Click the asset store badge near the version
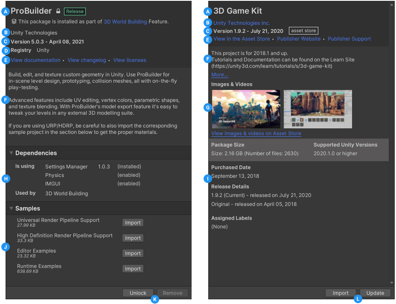 pyautogui.click(x=303, y=30)
